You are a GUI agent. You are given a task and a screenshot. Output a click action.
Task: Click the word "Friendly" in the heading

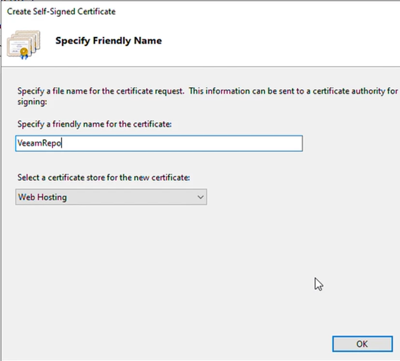[x=107, y=40]
